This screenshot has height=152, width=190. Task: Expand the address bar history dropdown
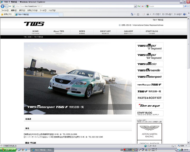(135, 6)
